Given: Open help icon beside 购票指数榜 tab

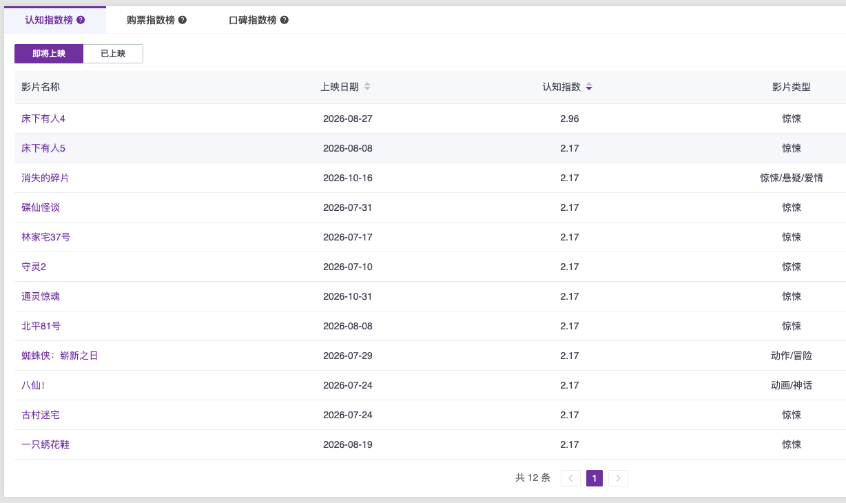Looking at the screenshot, I should pyautogui.click(x=183, y=20).
